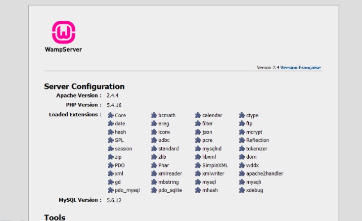
Task: Click puzzle icon beside Core extension
Action: pos(111,115)
